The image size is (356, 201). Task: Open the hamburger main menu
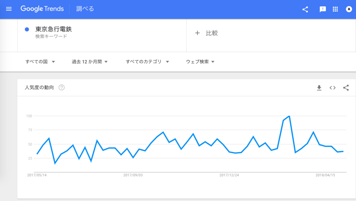[9, 9]
